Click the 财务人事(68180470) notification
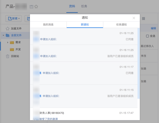Screen dimensions: 159x123 tap(84, 114)
